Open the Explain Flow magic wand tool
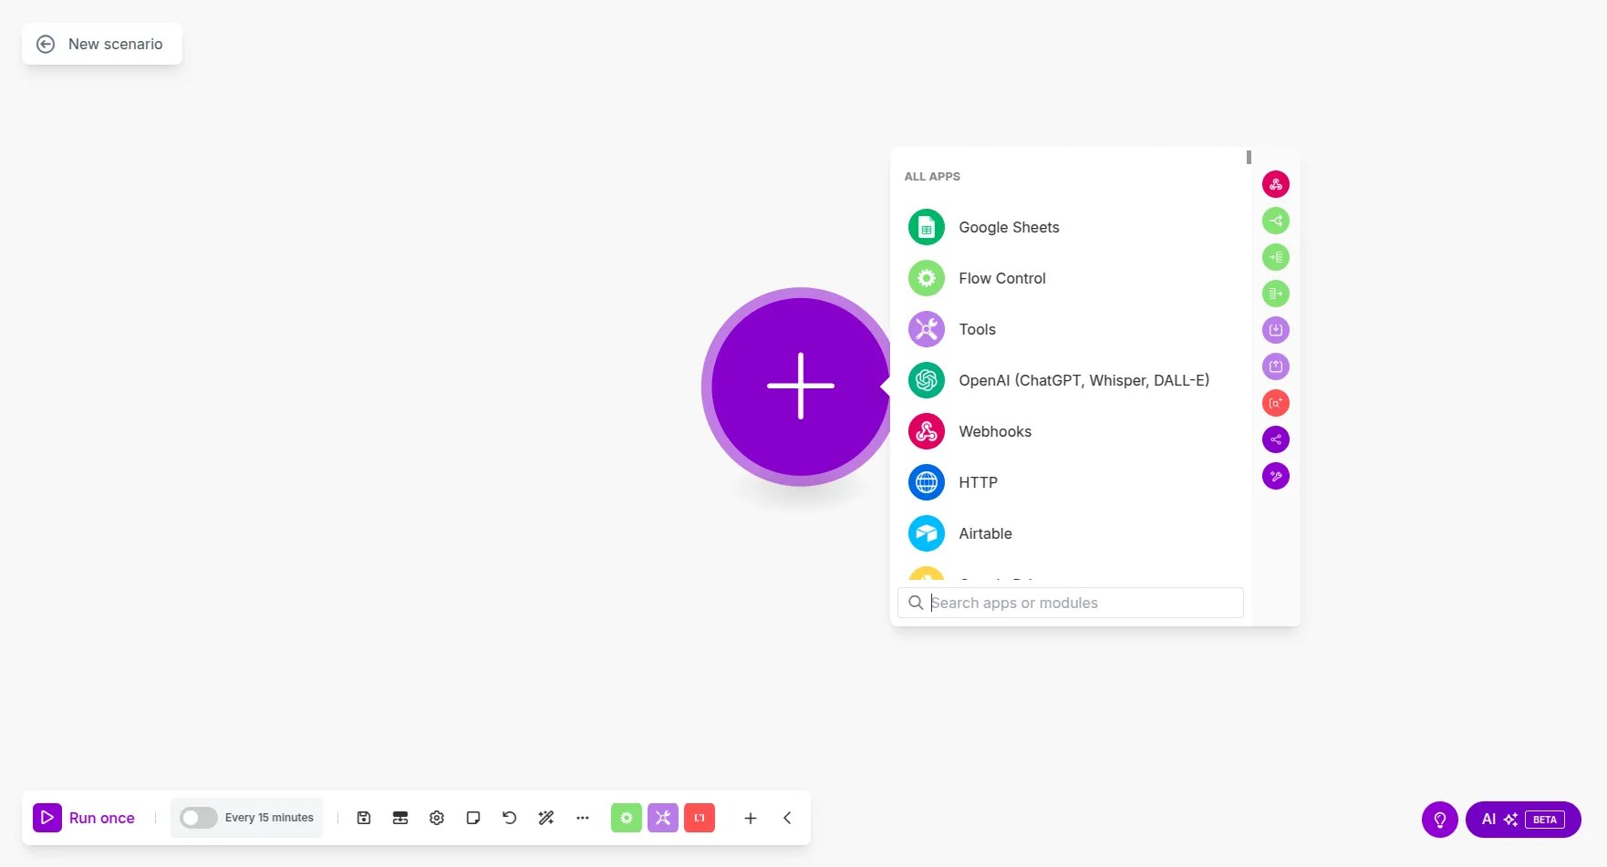This screenshot has height=867, width=1607. click(546, 818)
